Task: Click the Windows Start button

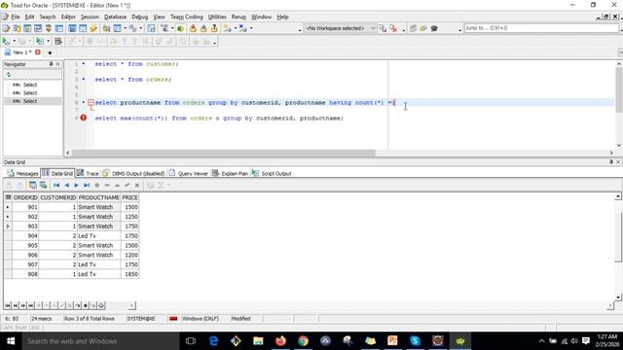Action: click(11, 341)
